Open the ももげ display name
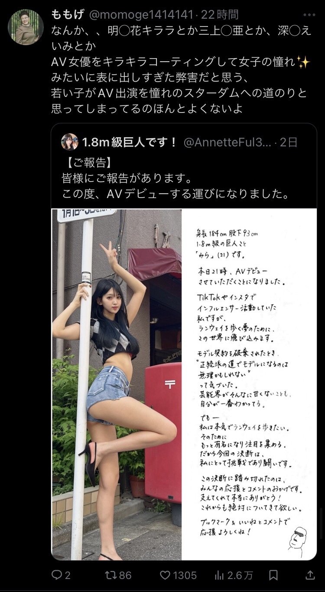The height and width of the screenshot is (592, 325). click(68, 15)
